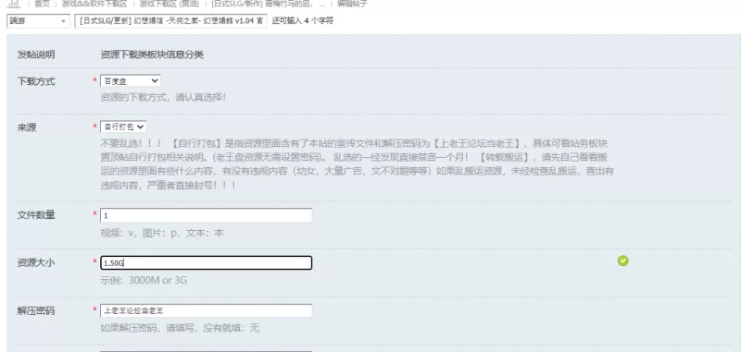Open the 来源 dropdown showing 自行打包
Image resolution: width=741 pixels, height=352 pixels.
click(123, 127)
